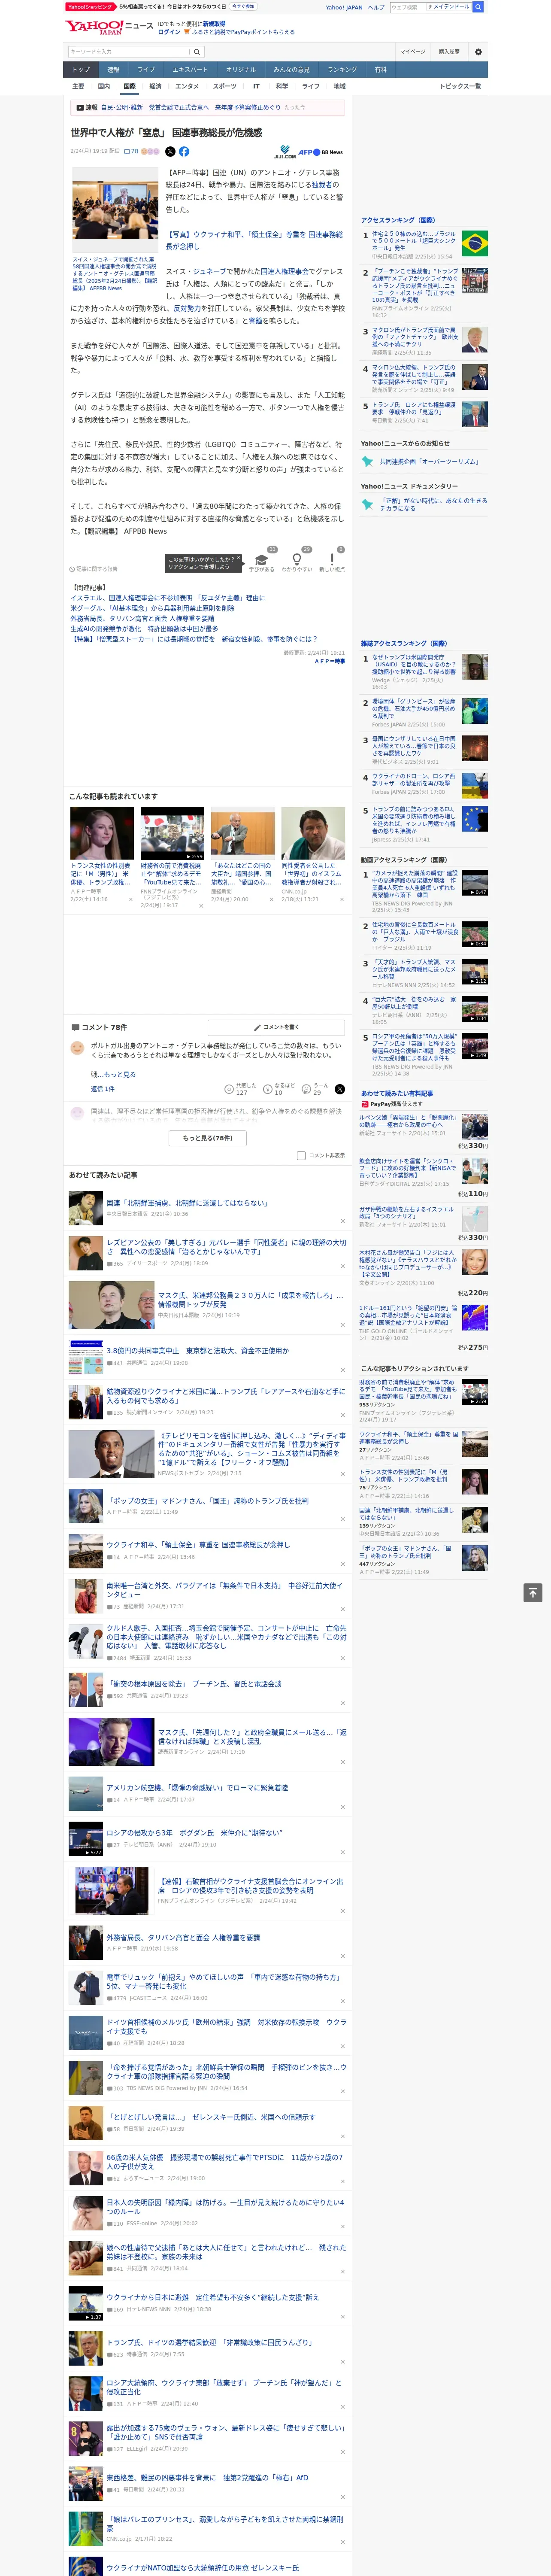
Task: Dismiss the トランス女性の性別表記 recommended article
Action: coord(130,899)
